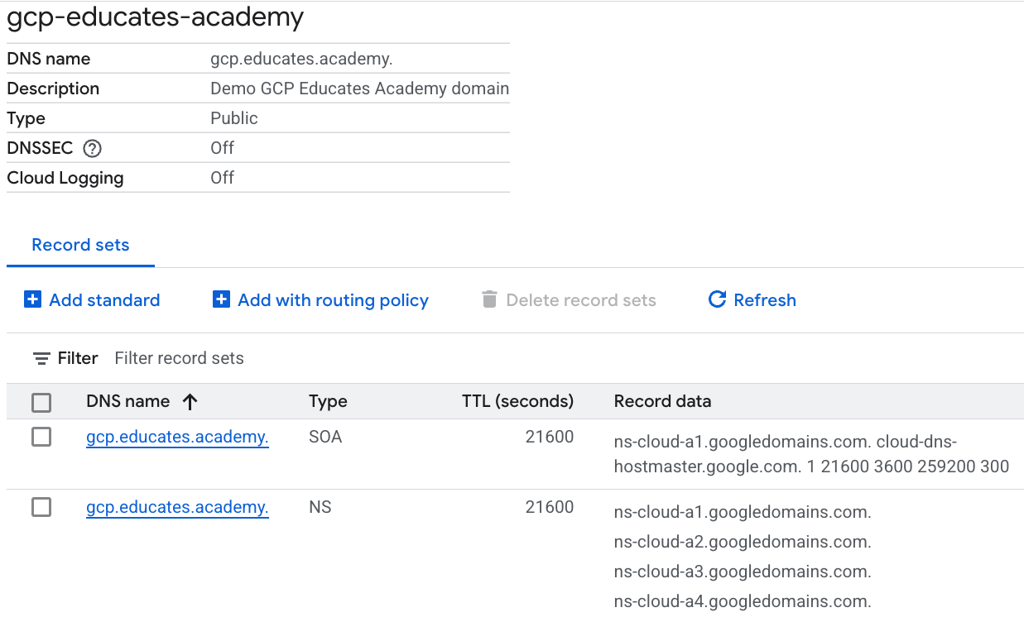Click the Record data column header
Image resolution: width=1024 pixels, height=622 pixels.
pyautogui.click(x=662, y=401)
